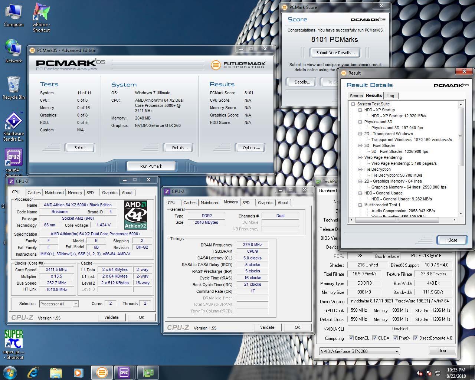Open the Processor #1 selection dropdown

pyautogui.click(x=59, y=304)
